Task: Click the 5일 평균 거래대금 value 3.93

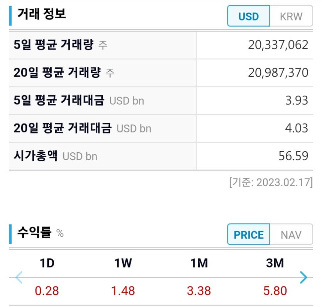Action: click(297, 101)
